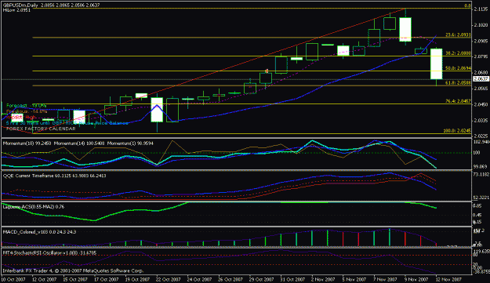Viewport: 490px width, 283px height.
Task: Click the 12 Nov 2007 date label
Action: 448,279
